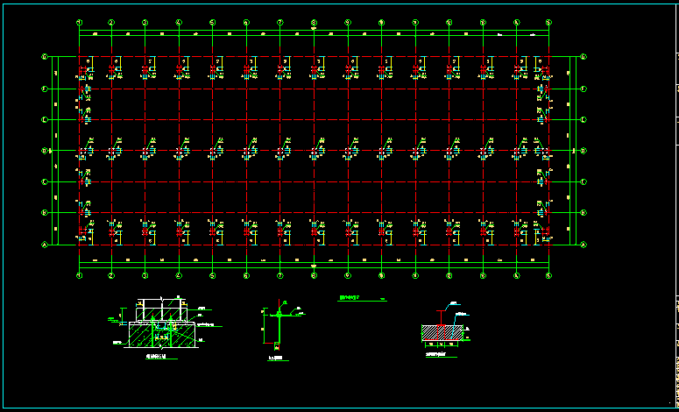Click the topmost axis bubble on the left side
This screenshot has width=679, height=412.
tap(45, 57)
